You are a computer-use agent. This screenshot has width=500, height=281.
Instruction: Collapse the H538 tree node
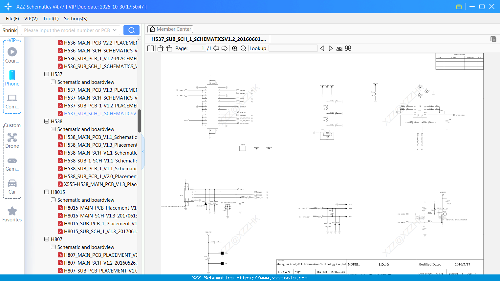tap(47, 121)
